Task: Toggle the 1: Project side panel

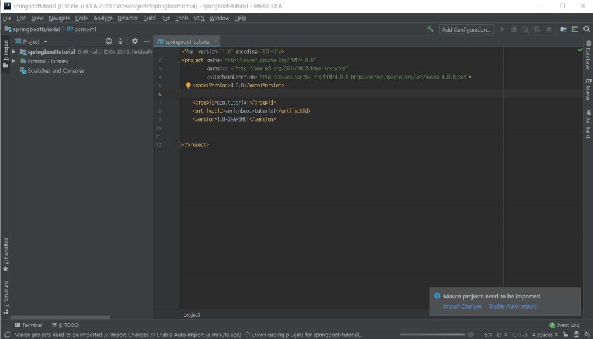Action: pos(5,54)
